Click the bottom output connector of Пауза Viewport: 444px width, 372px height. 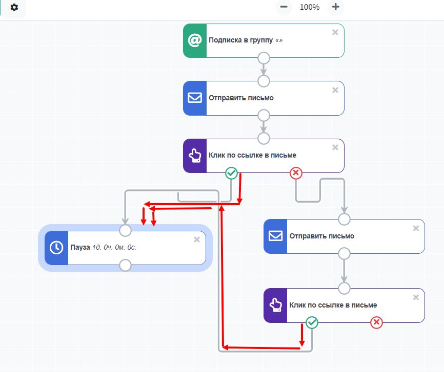(x=125, y=265)
